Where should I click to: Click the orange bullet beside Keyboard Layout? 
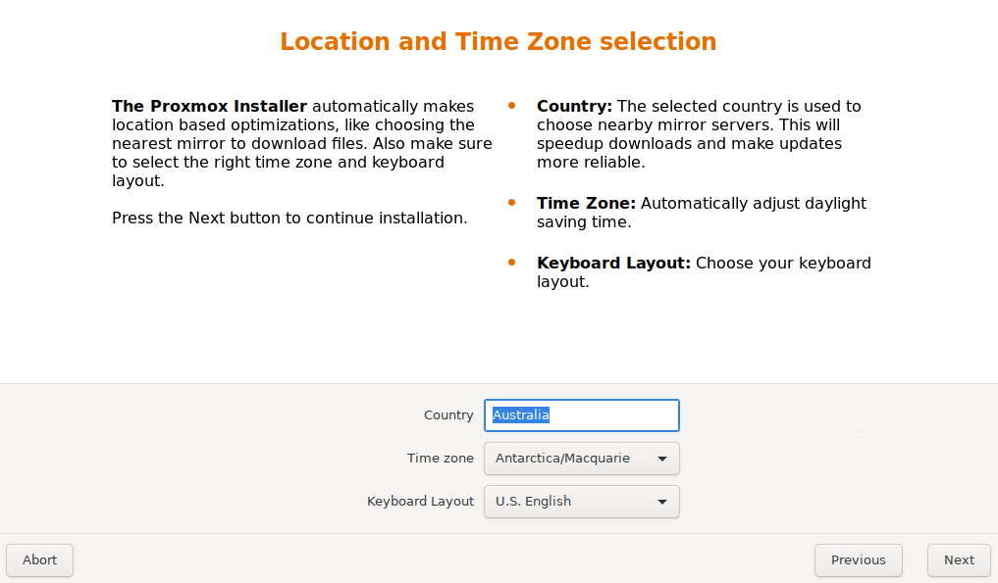(x=511, y=262)
